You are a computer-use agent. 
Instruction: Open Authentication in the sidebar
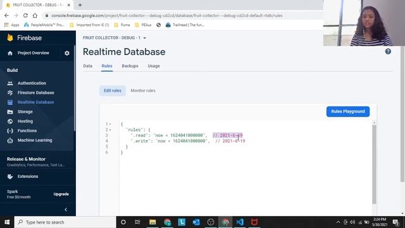coord(32,83)
